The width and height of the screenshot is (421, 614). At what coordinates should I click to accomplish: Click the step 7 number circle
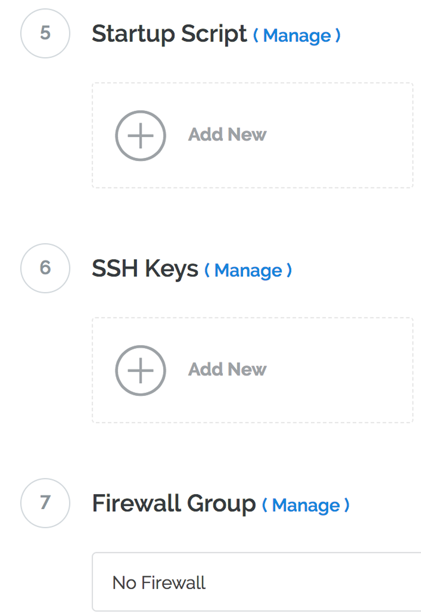[x=45, y=503]
